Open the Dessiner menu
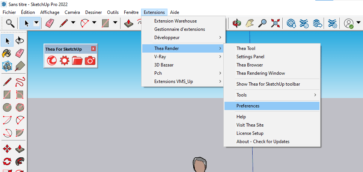This screenshot has height=172, width=363. pos(93,12)
